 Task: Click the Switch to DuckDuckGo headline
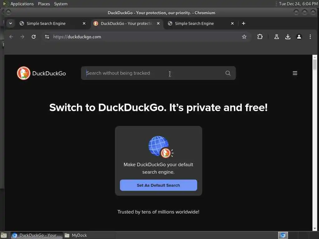(x=158, y=107)
